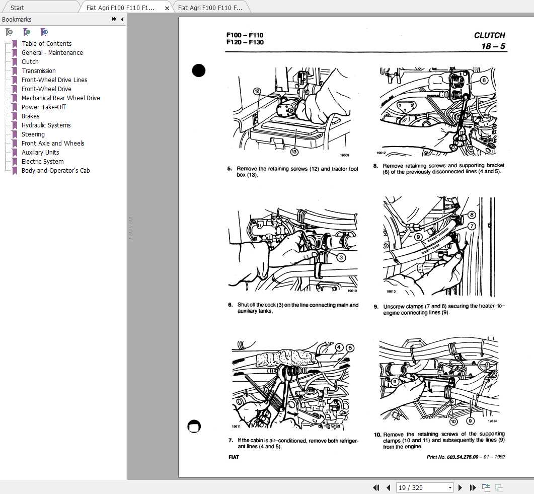Screen dimensions: 534x494
Task: Open the Front Axle and Wheels bookmark
Action: [53, 143]
